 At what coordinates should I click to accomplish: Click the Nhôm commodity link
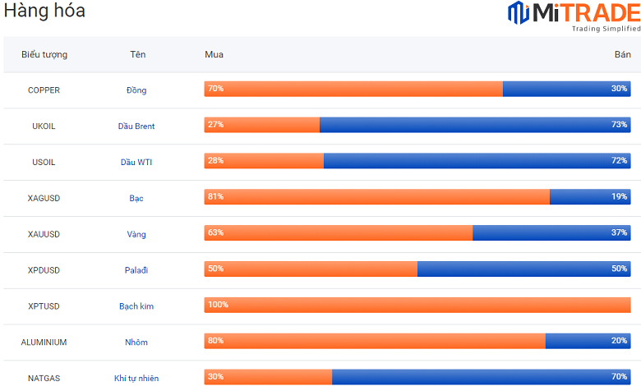136,342
